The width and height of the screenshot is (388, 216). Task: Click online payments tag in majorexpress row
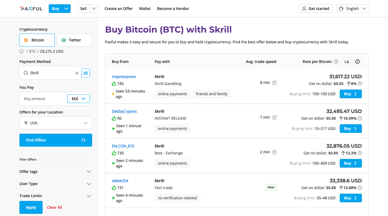pyautogui.click(x=173, y=94)
